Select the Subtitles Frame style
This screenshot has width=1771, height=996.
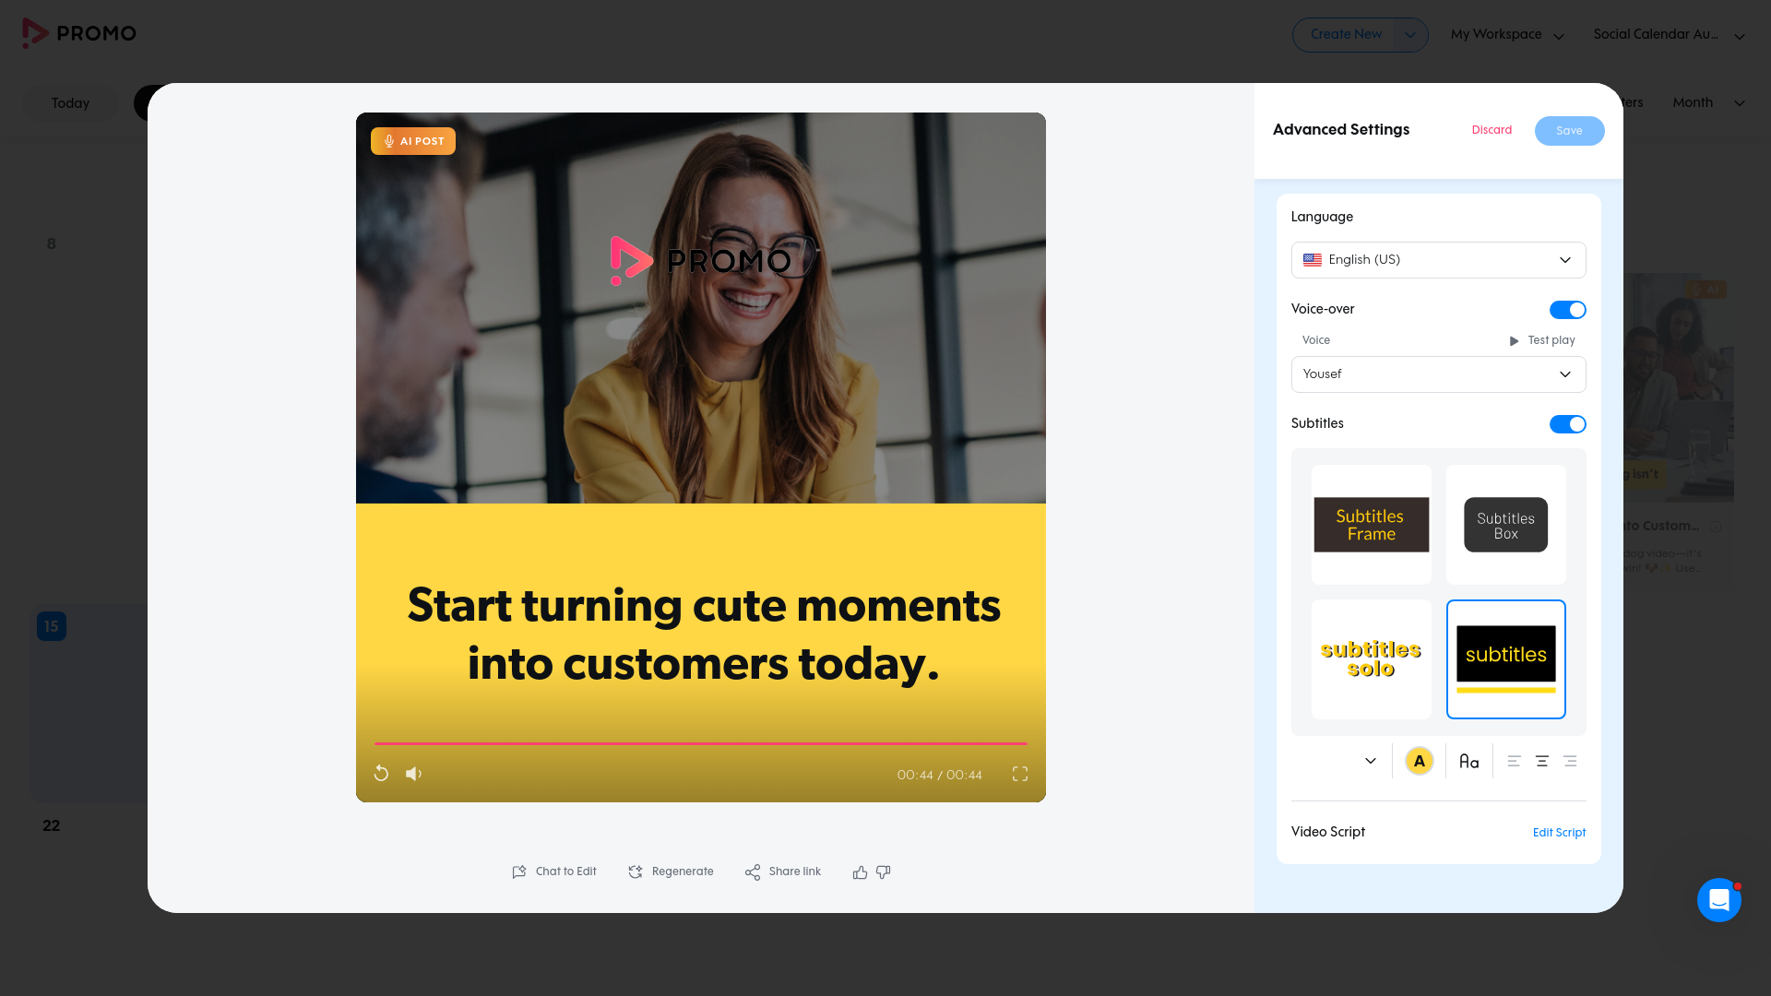[1372, 525]
